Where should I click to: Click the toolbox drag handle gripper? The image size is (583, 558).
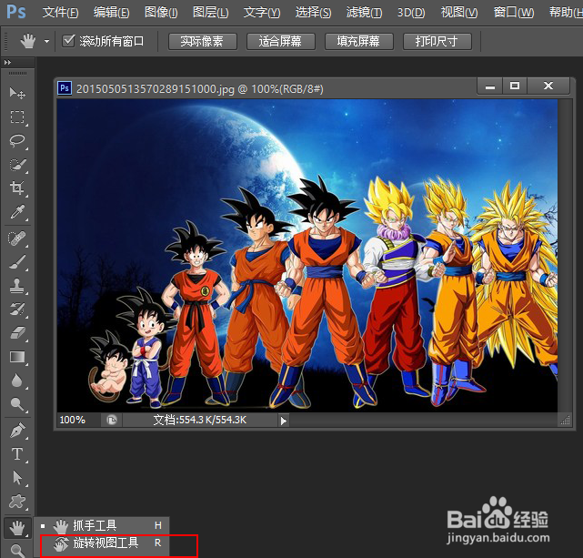[17, 74]
